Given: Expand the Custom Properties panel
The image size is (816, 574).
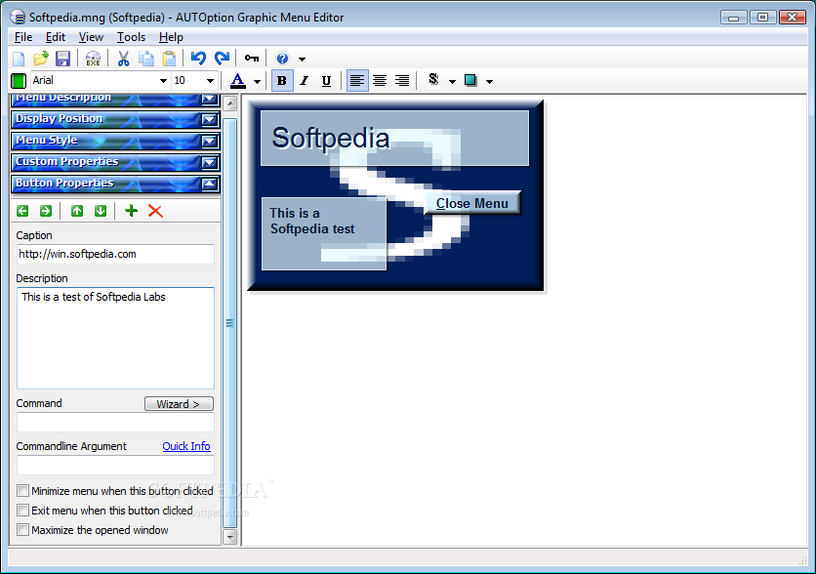Looking at the screenshot, I should point(209,163).
